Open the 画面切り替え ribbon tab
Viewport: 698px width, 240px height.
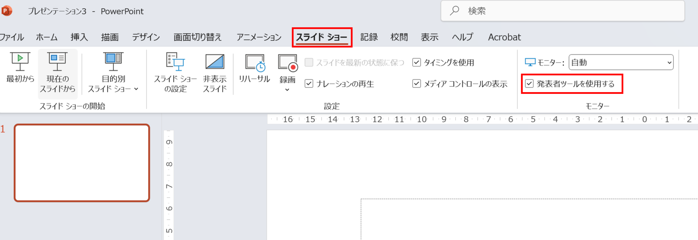[x=198, y=37]
